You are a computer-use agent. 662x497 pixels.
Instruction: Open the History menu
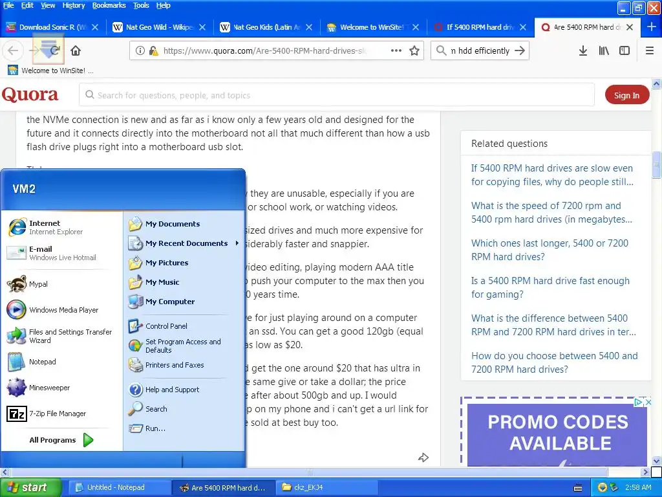74,5
